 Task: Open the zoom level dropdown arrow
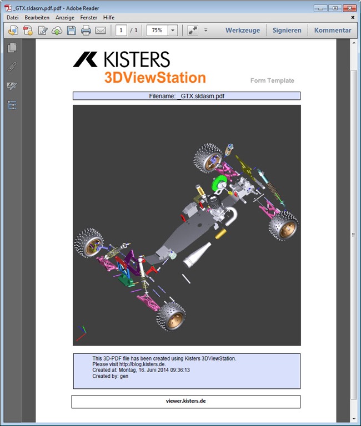click(173, 30)
